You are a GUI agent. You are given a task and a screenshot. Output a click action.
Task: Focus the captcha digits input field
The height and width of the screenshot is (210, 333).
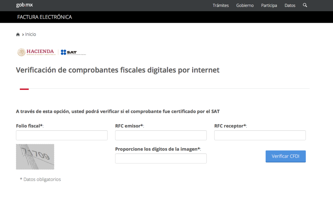point(161,158)
